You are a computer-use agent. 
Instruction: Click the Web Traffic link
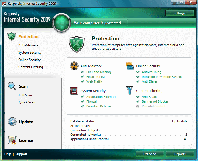[x=94, y=81]
